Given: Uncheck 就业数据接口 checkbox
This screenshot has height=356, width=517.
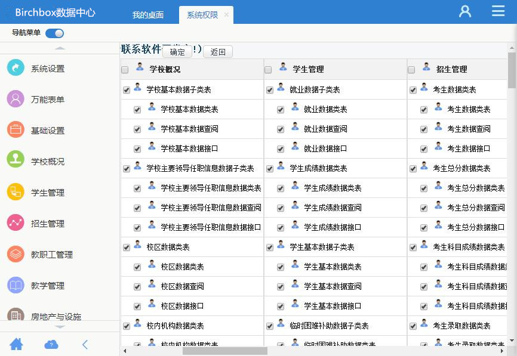Looking at the screenshot, I should click(281, 149).
